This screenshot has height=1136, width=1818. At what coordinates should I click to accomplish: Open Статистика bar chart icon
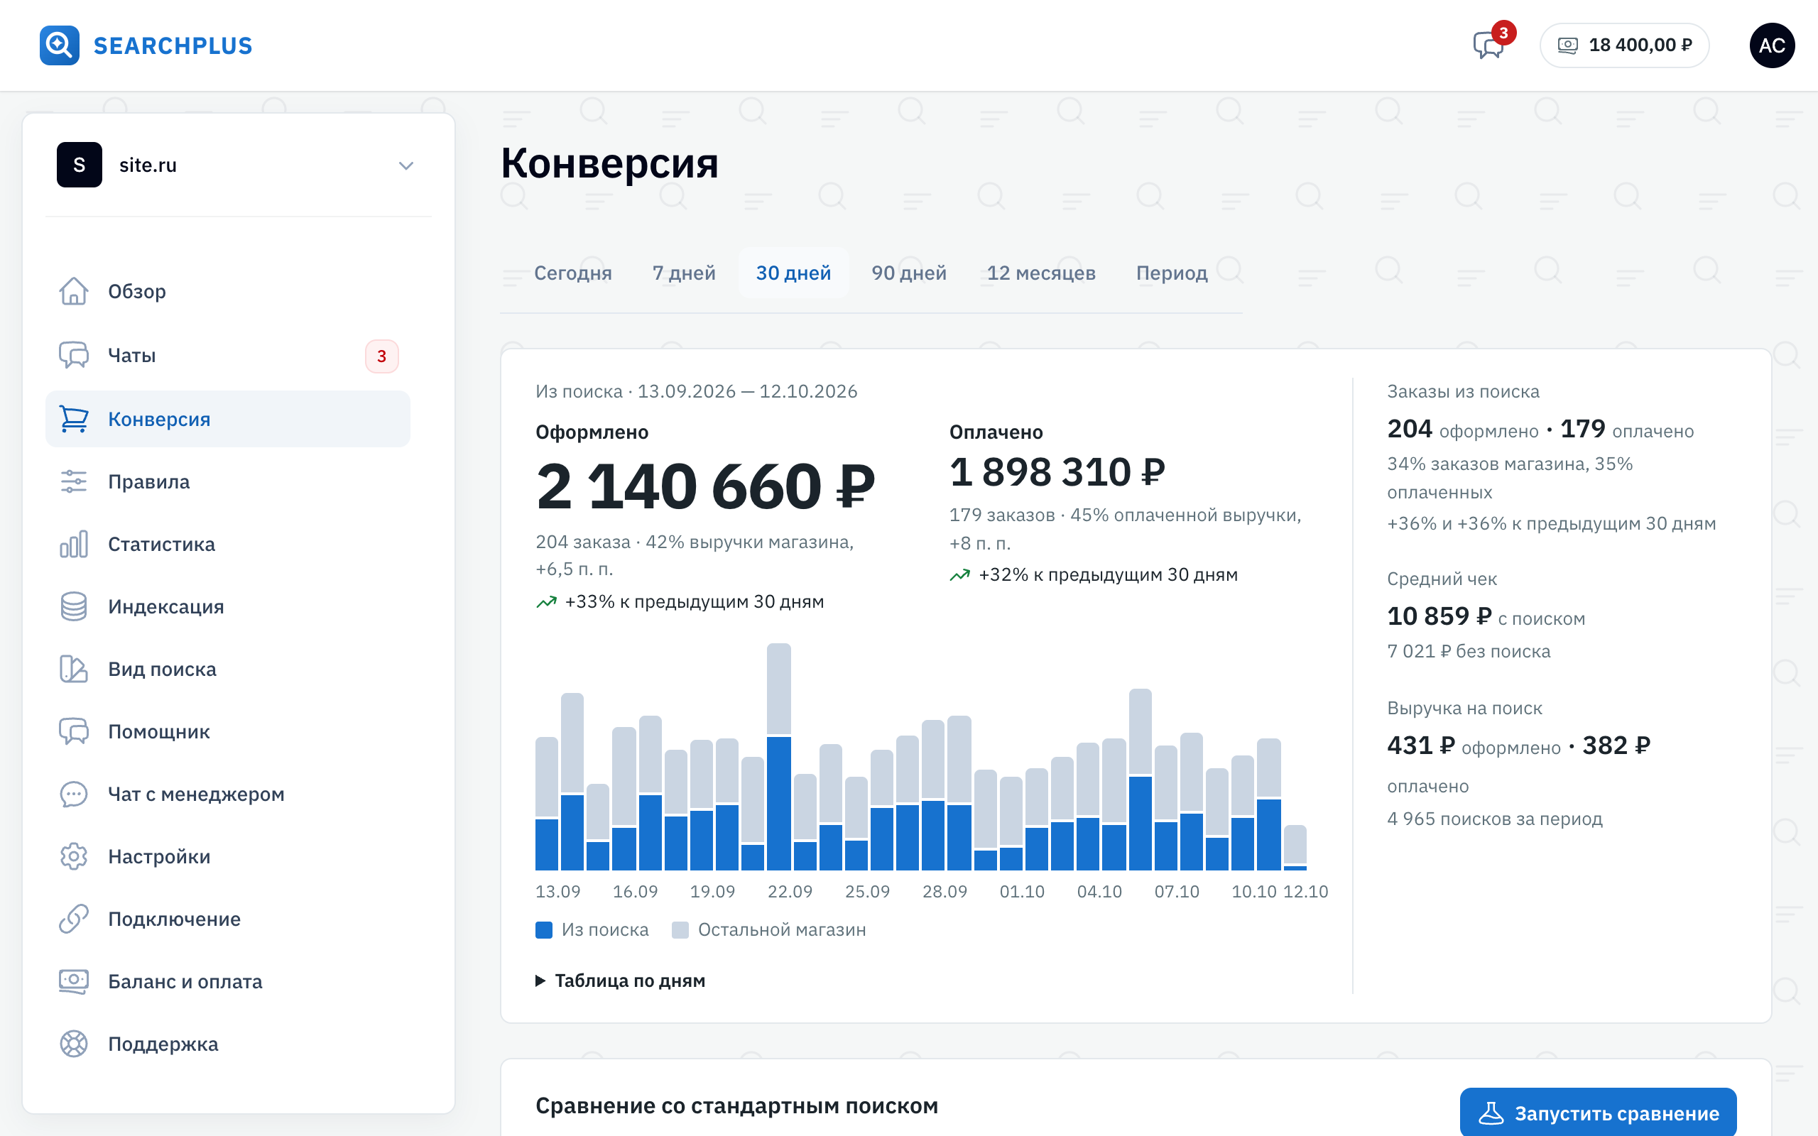pos(74,544)
